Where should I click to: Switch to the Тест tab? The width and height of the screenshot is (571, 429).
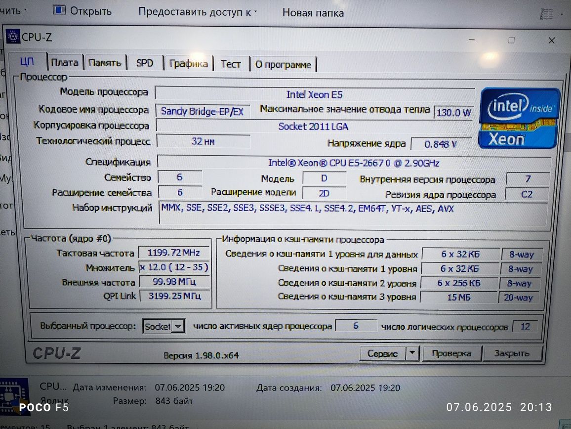coord(231,64)
